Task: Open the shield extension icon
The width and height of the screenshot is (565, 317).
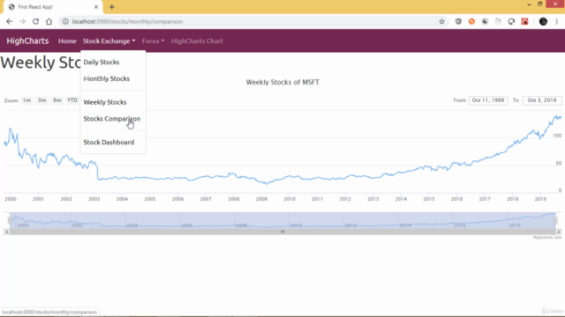Action: [458, 21]
